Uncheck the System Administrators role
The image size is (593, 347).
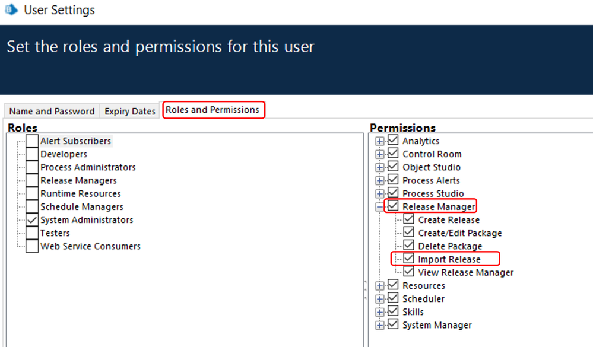32,220
